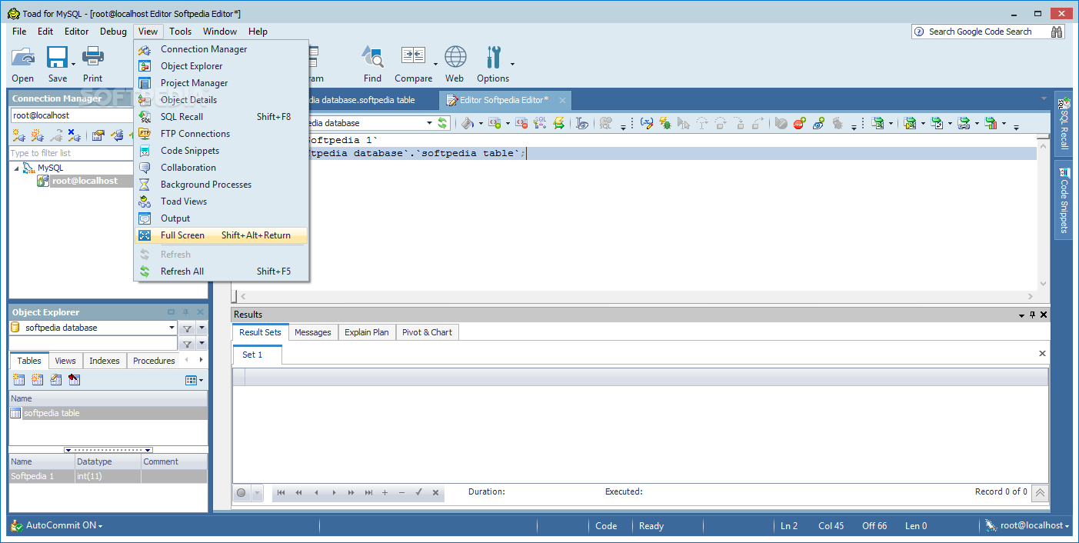Screen dimensions: 1079x543
Task: Open the Messages tab in Results
Action: point(313,332)
